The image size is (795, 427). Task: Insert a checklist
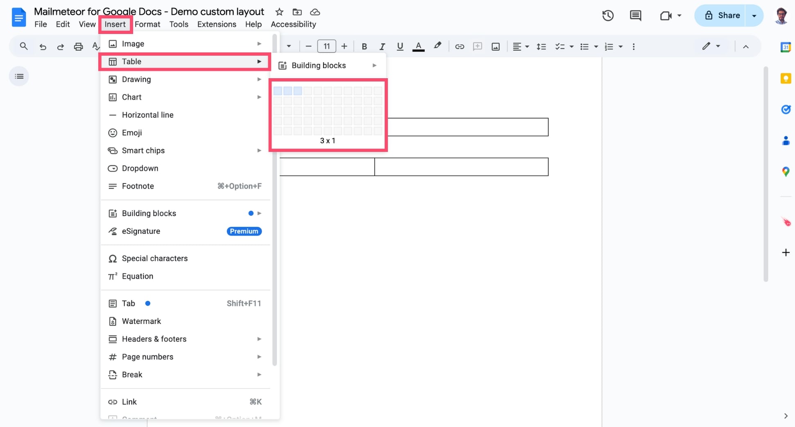click(x=559, y=47)
